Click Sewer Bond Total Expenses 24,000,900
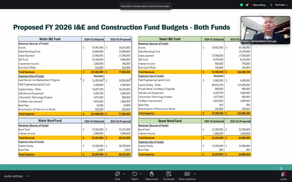292x182 pixels. tap(244, 154)
